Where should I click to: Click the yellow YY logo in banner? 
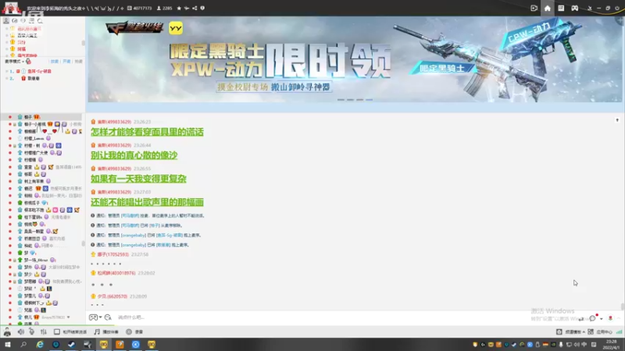coord(176,28)
